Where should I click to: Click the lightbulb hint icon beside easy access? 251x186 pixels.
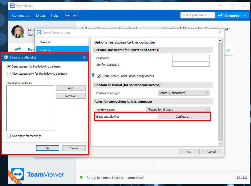point(93,75)
